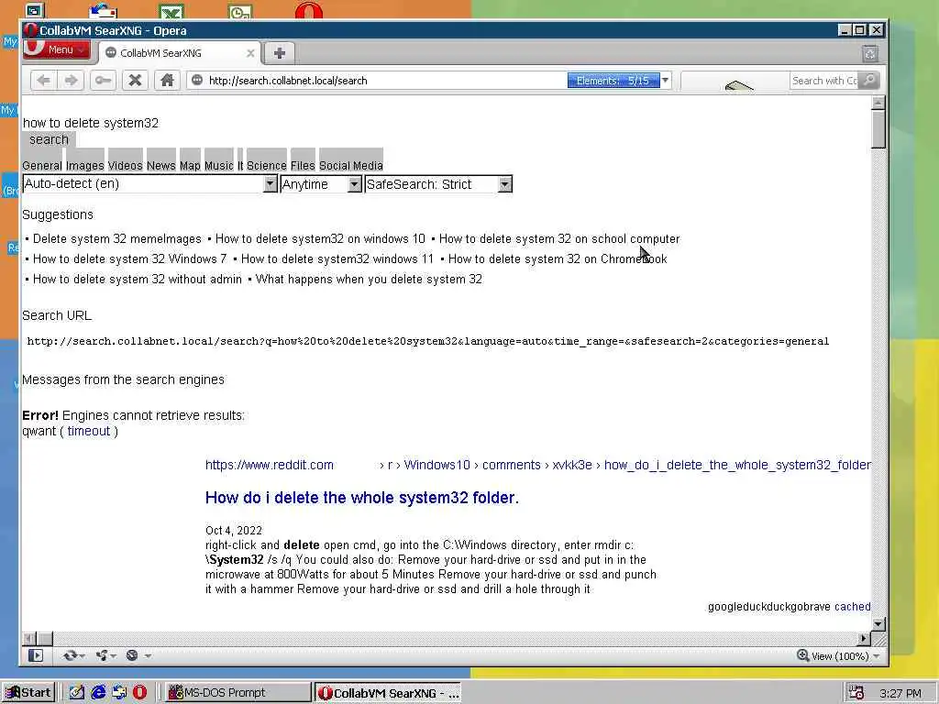Image resolution: width=939 pixels, height=704 pixels.
Task: Open the task scheduler tray icon
Action: point(856,693)
